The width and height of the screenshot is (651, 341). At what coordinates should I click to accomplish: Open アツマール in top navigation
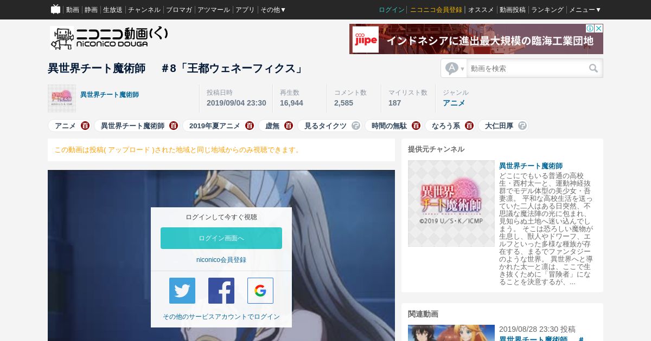214,10
